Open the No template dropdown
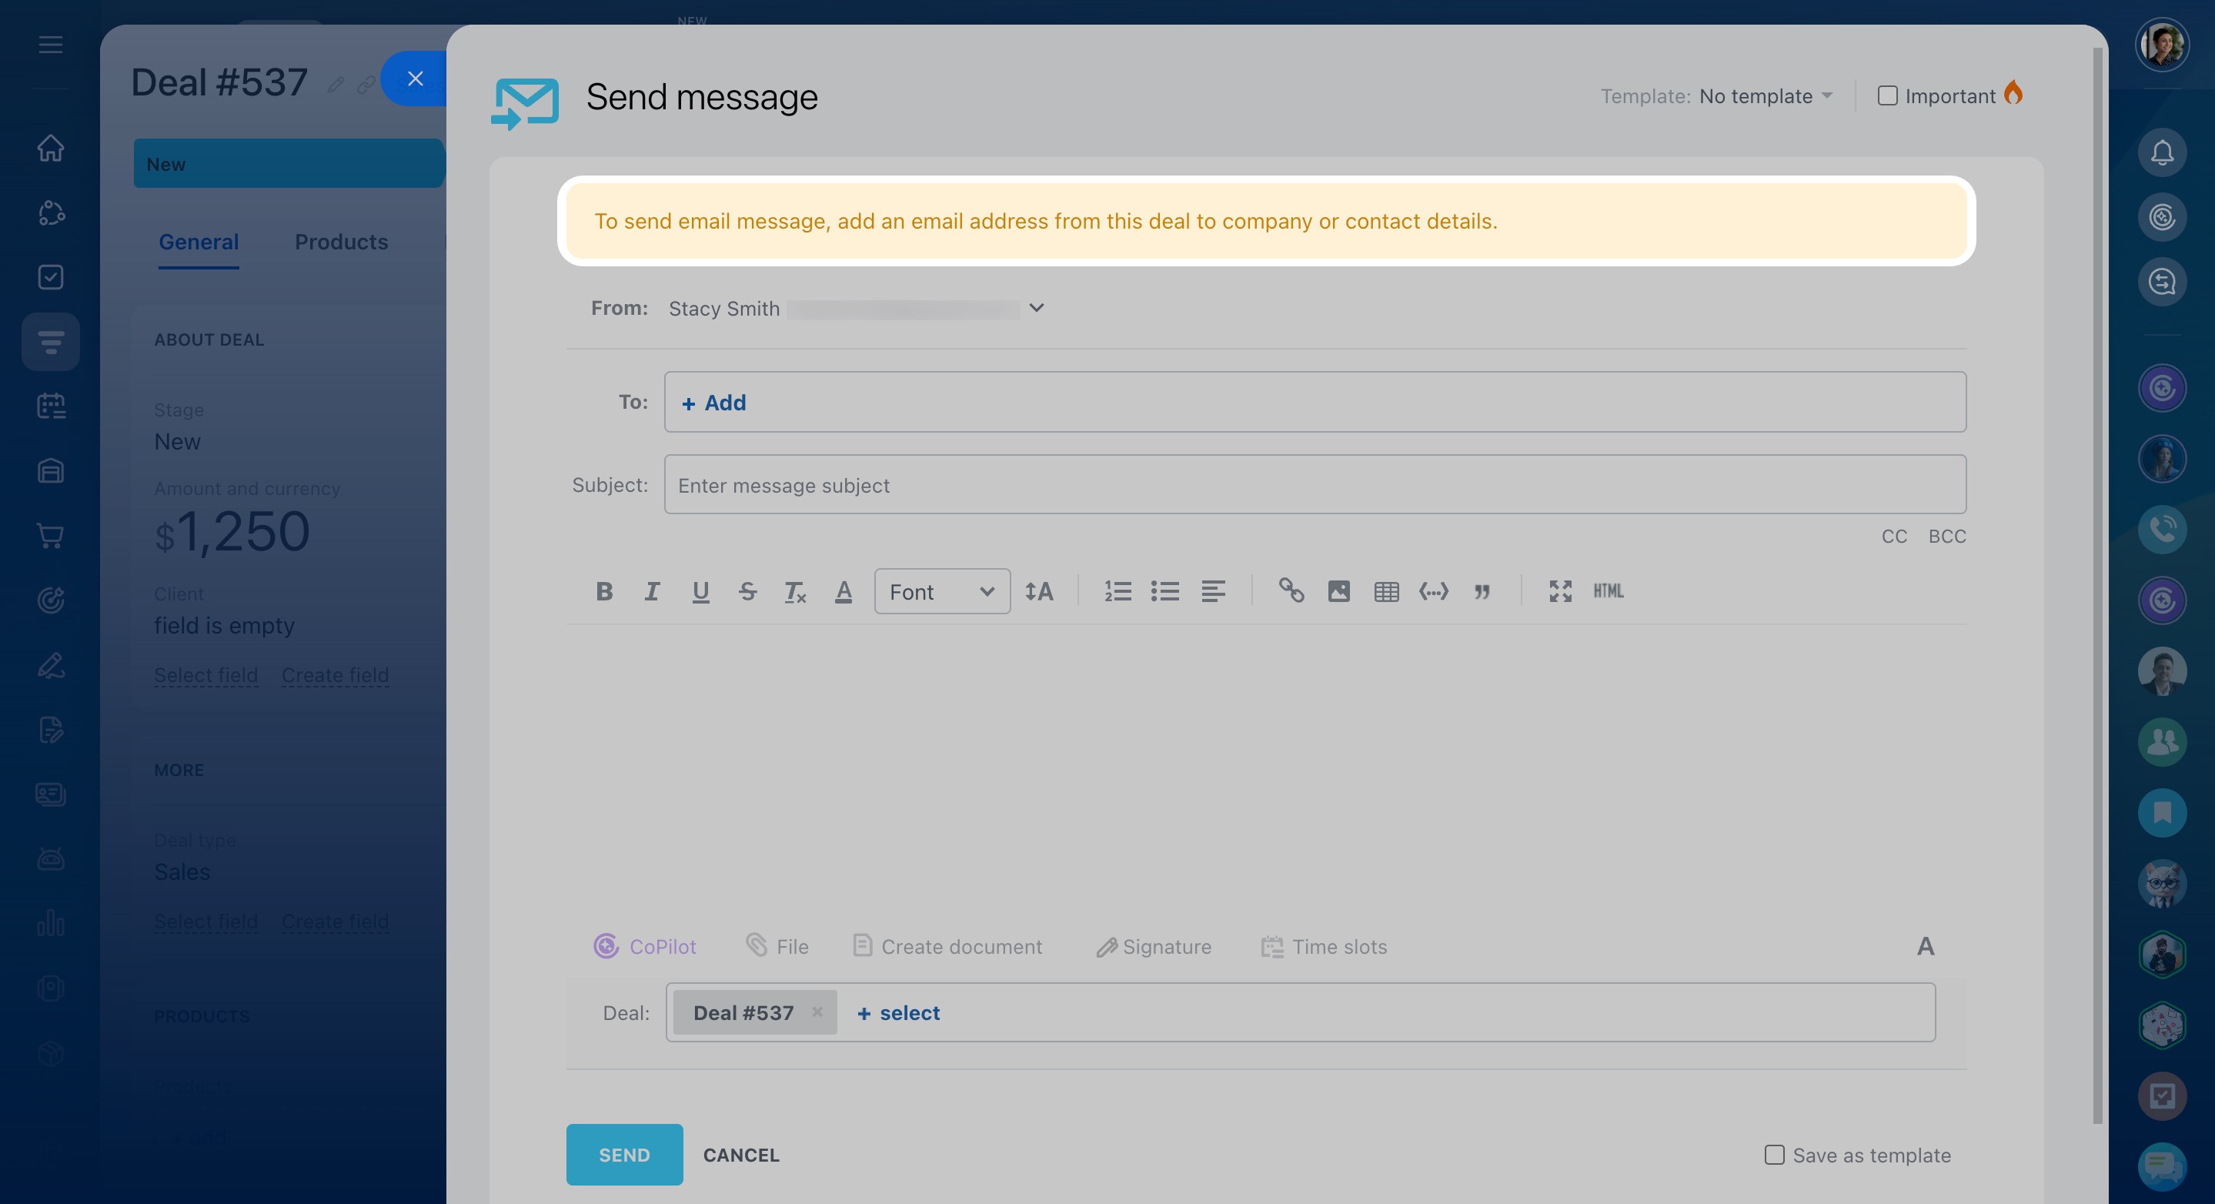 point(1766,95)
